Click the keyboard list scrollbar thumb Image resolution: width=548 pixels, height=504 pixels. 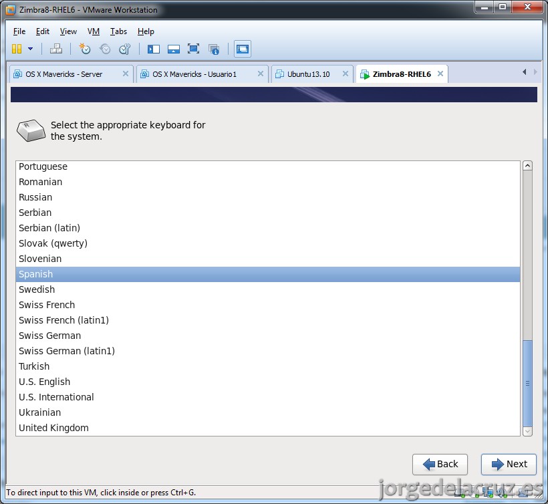527,384
